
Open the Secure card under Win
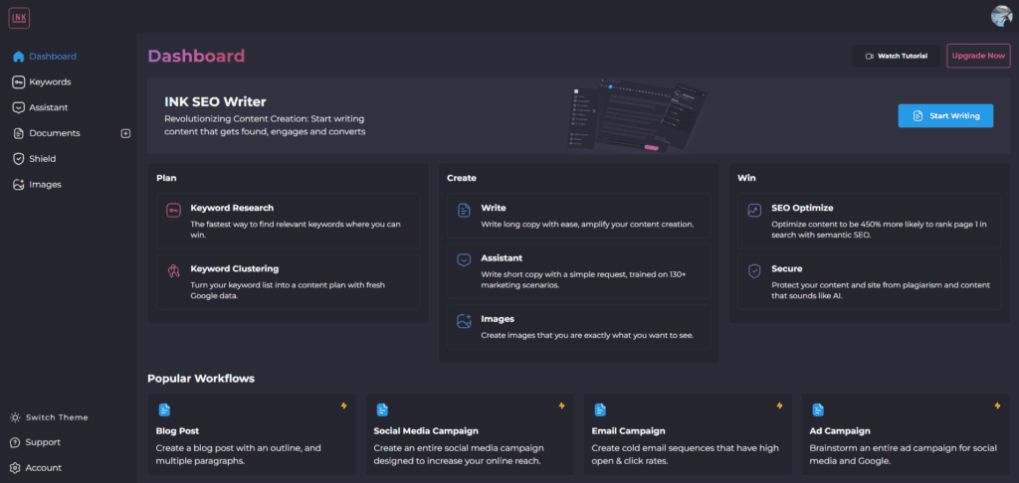click(x=870, y=282)
